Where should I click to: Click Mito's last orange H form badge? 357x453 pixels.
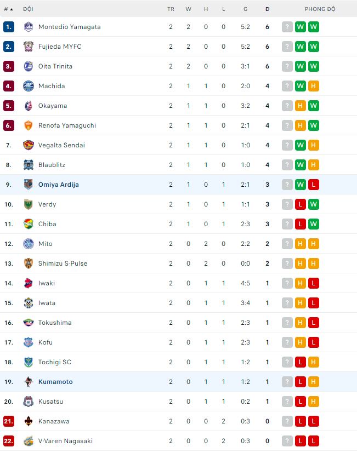(314, 244)
